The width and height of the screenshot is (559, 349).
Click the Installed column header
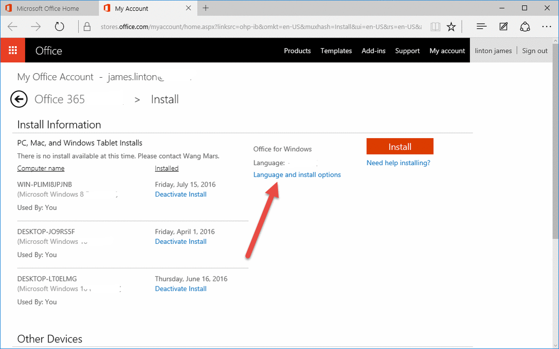[x=167, y=168]
